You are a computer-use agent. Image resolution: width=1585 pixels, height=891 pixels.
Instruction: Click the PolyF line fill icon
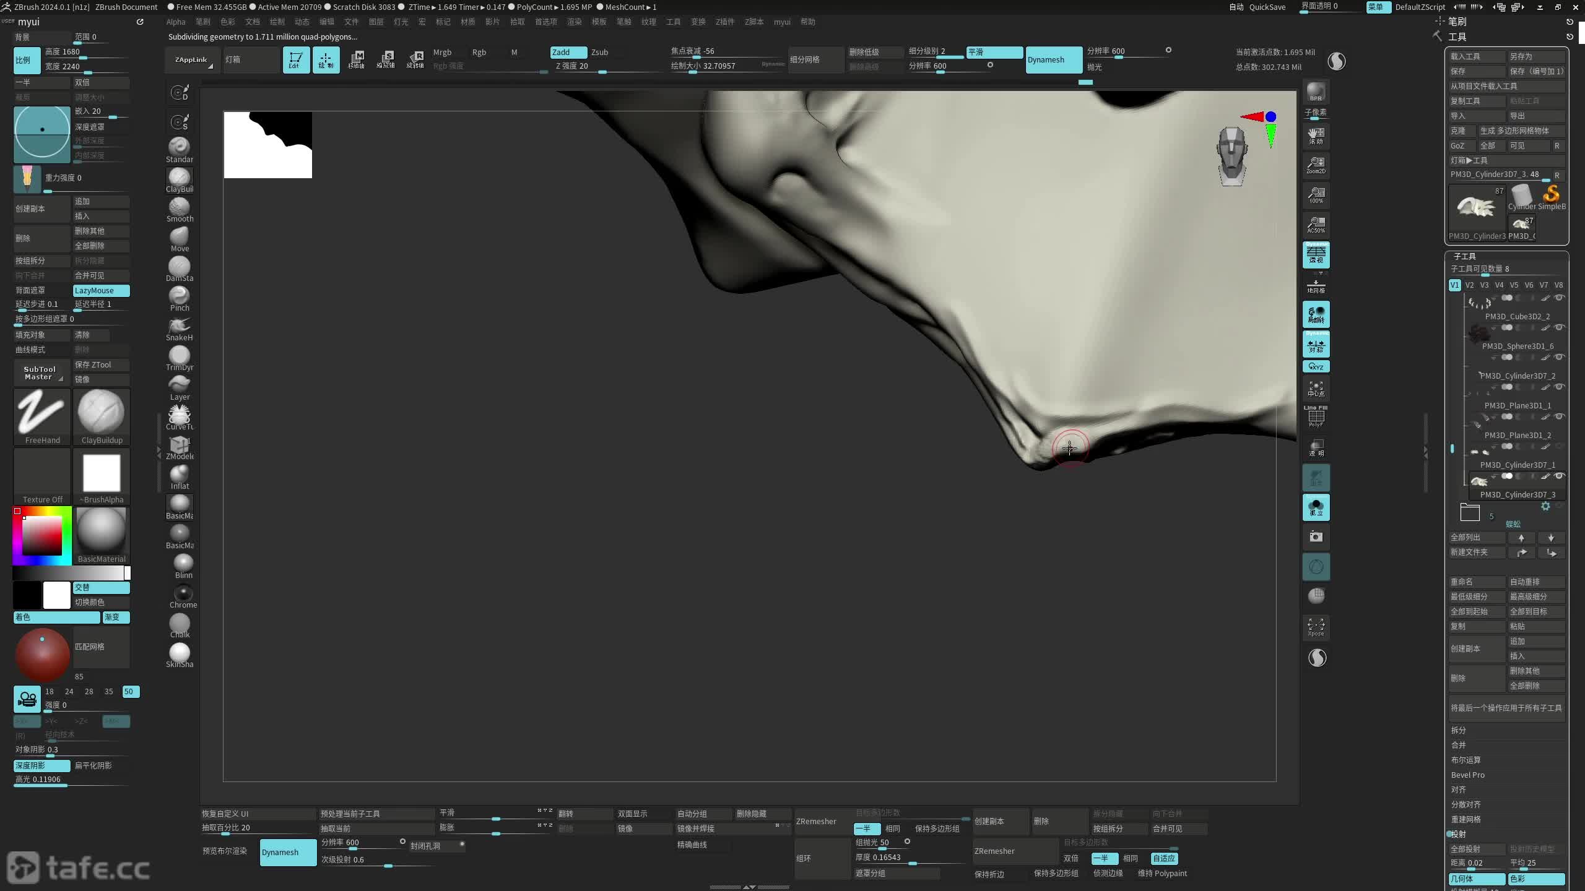[x=1316, y=417]
